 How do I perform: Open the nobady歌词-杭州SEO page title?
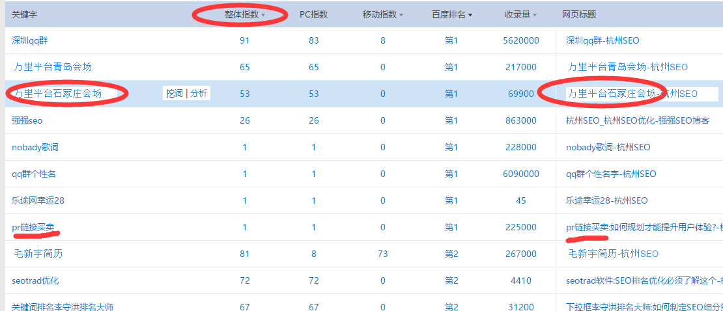pyautogui.click(x=608, y=147)
